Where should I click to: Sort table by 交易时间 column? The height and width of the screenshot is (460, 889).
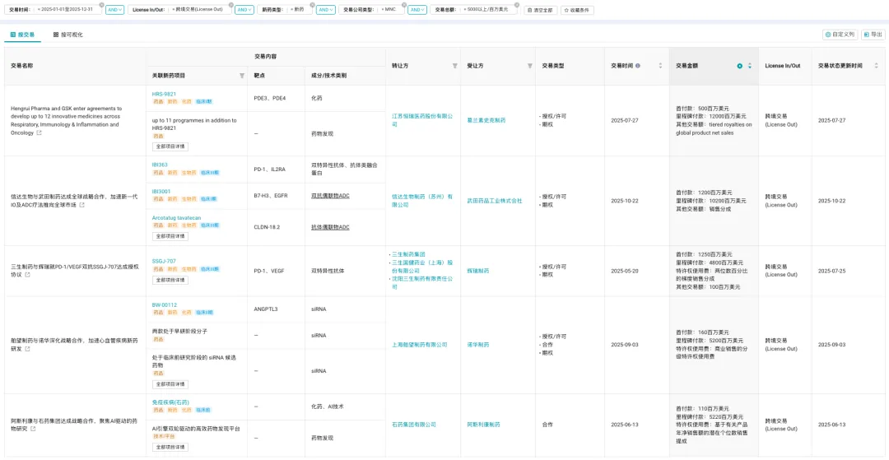660,66
